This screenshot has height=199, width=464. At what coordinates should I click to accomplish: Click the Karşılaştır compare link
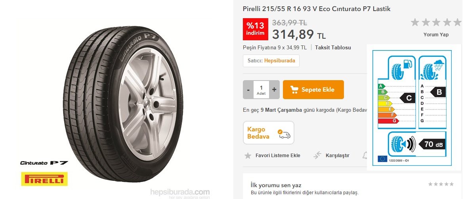pos(337,155)
